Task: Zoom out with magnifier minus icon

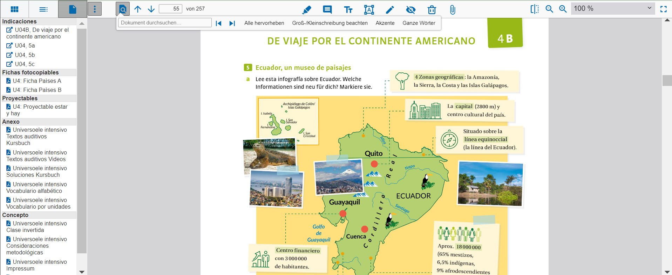Action: 549,9
